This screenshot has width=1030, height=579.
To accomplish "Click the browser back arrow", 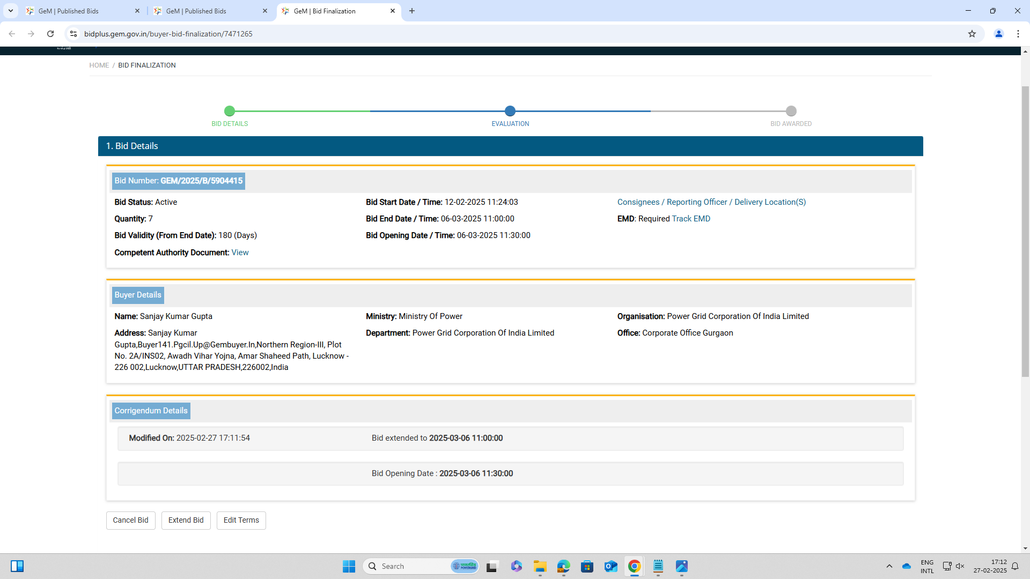I will click(x=12, y=34).
